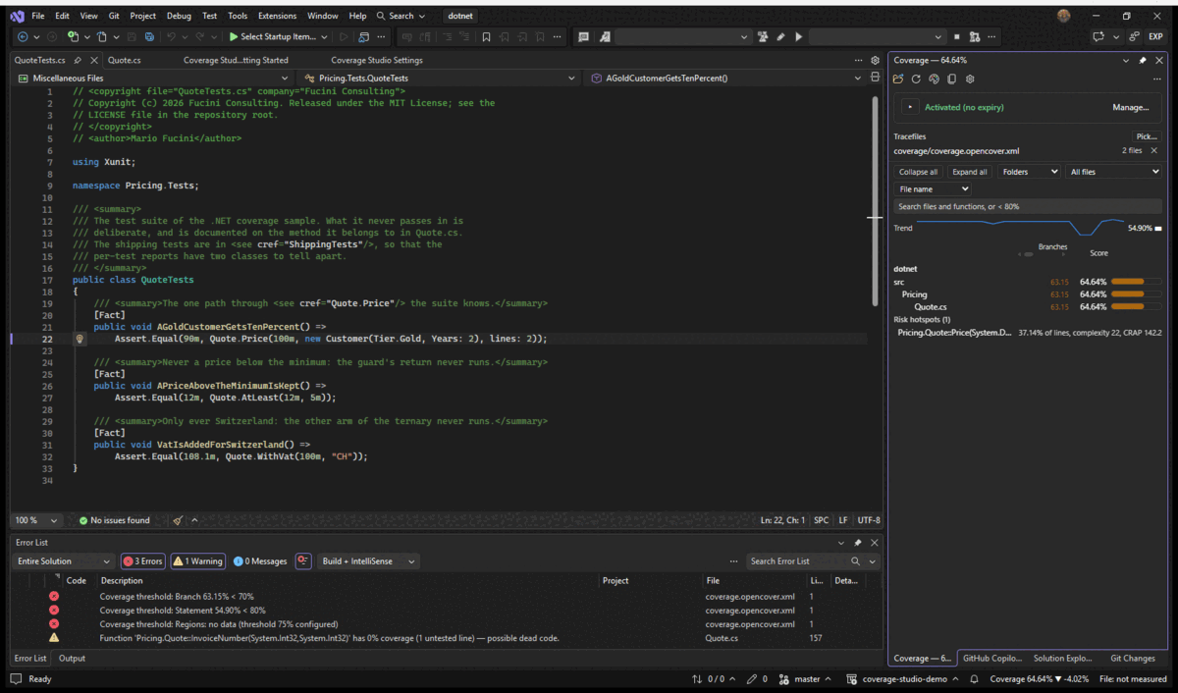Click the Pick... tracefile button

(x=1146, y=136)
